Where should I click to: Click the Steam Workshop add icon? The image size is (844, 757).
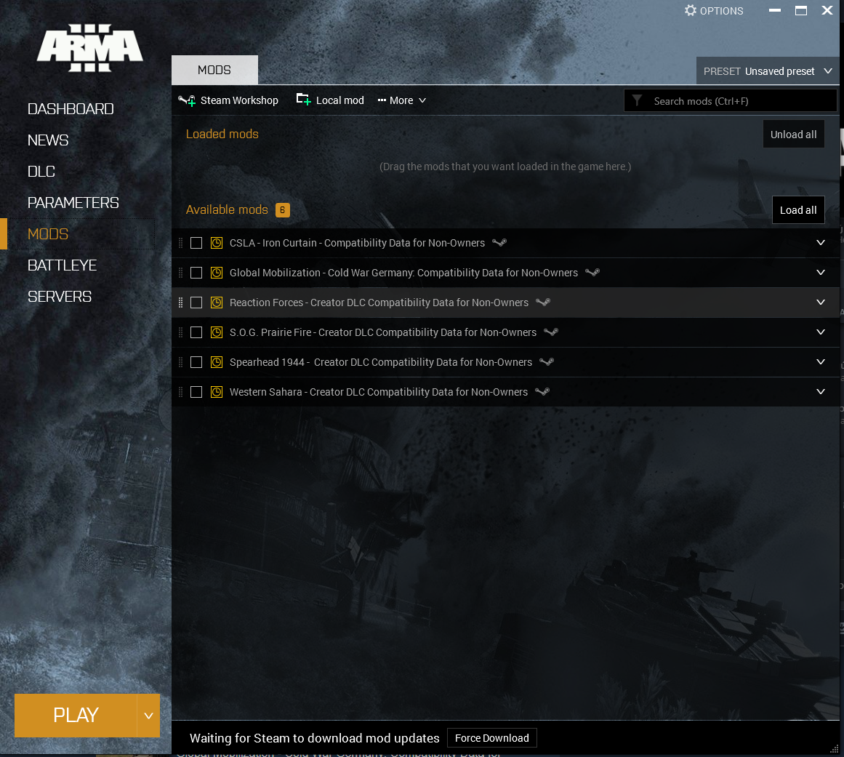187,100
